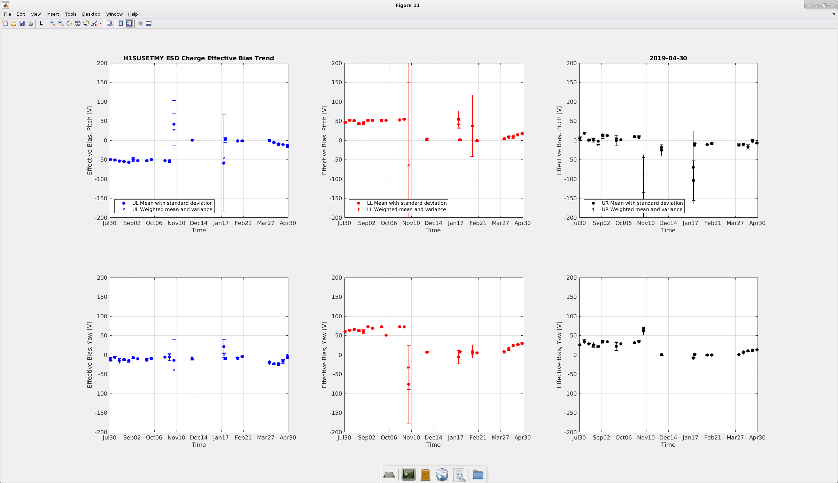838x483 pixels.
Task: Select the Brush/Select Data tool
Action: point(94,24)
